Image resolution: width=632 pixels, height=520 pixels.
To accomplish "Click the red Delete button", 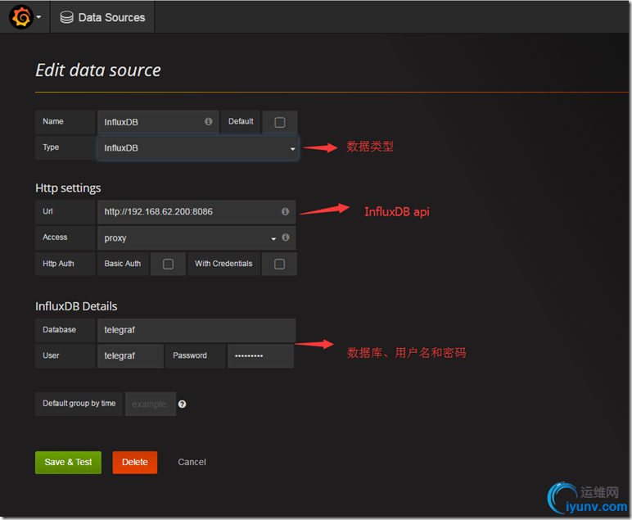I will (x=134, y=463).
